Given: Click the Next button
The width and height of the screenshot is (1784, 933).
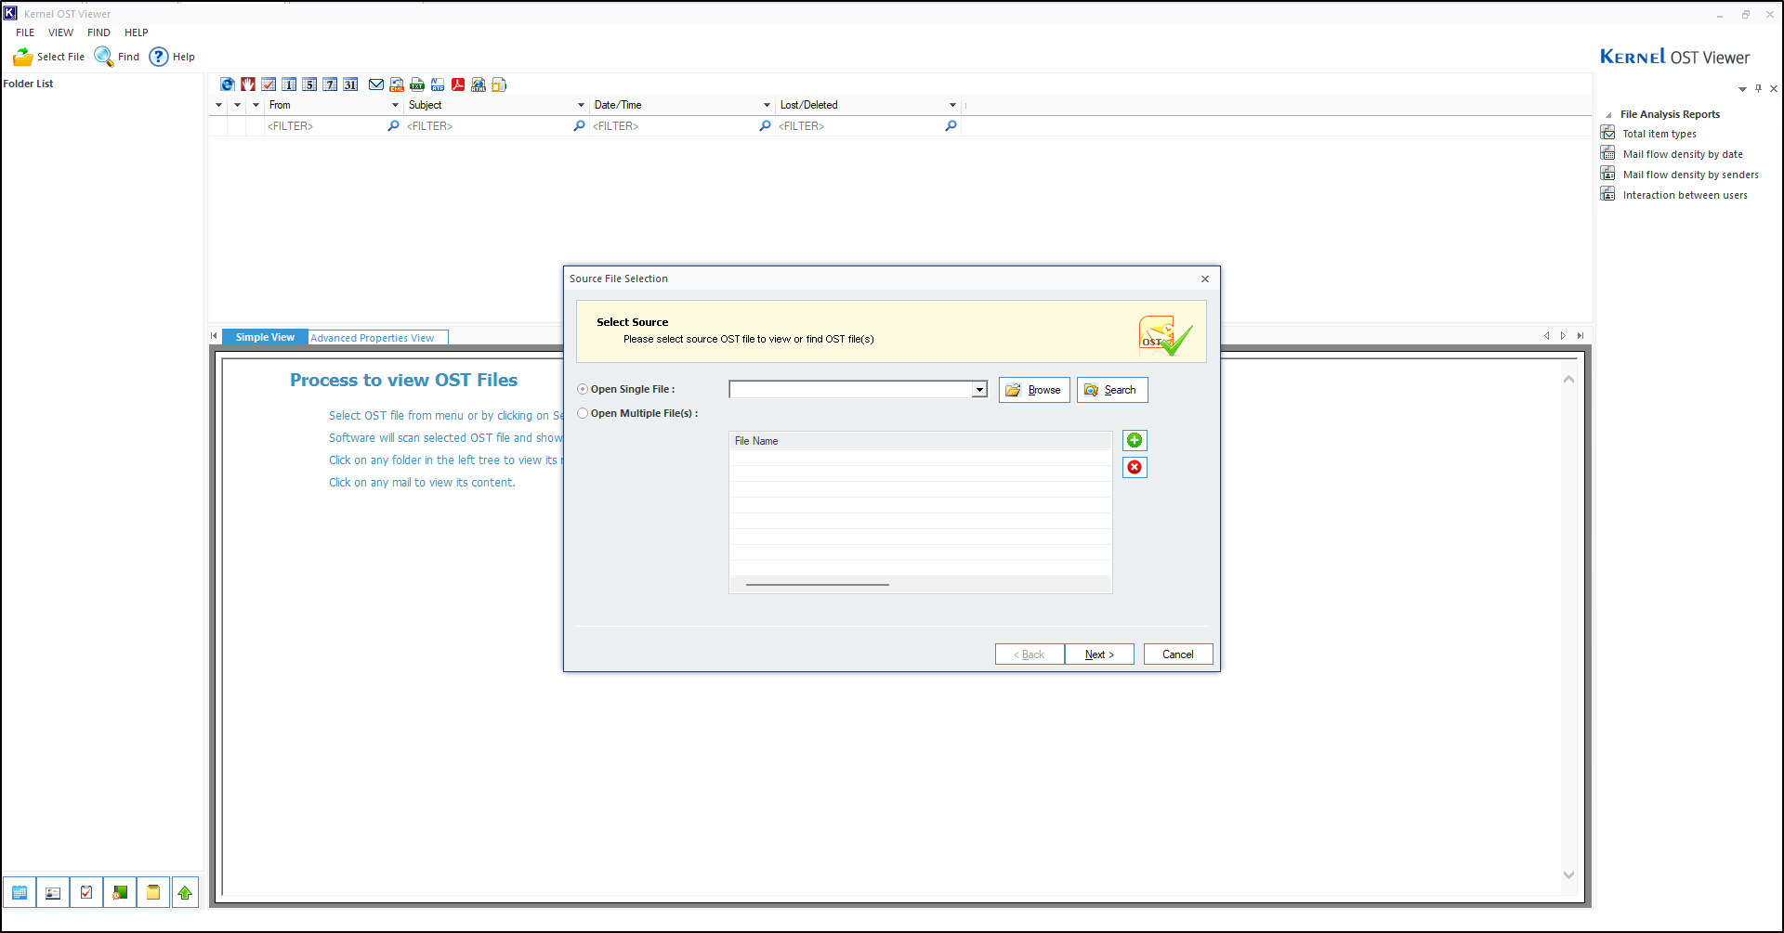Looking at the screenshot, I should pos(1099,654).
